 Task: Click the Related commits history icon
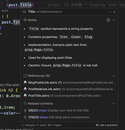click(25, 104)
